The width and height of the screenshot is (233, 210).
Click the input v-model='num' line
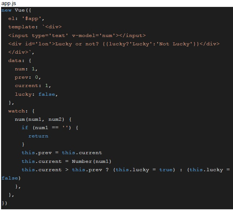pos(77,36)
